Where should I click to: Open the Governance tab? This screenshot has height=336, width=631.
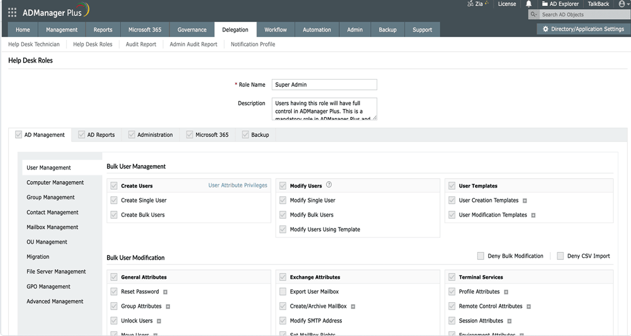[x=192, y=30]
